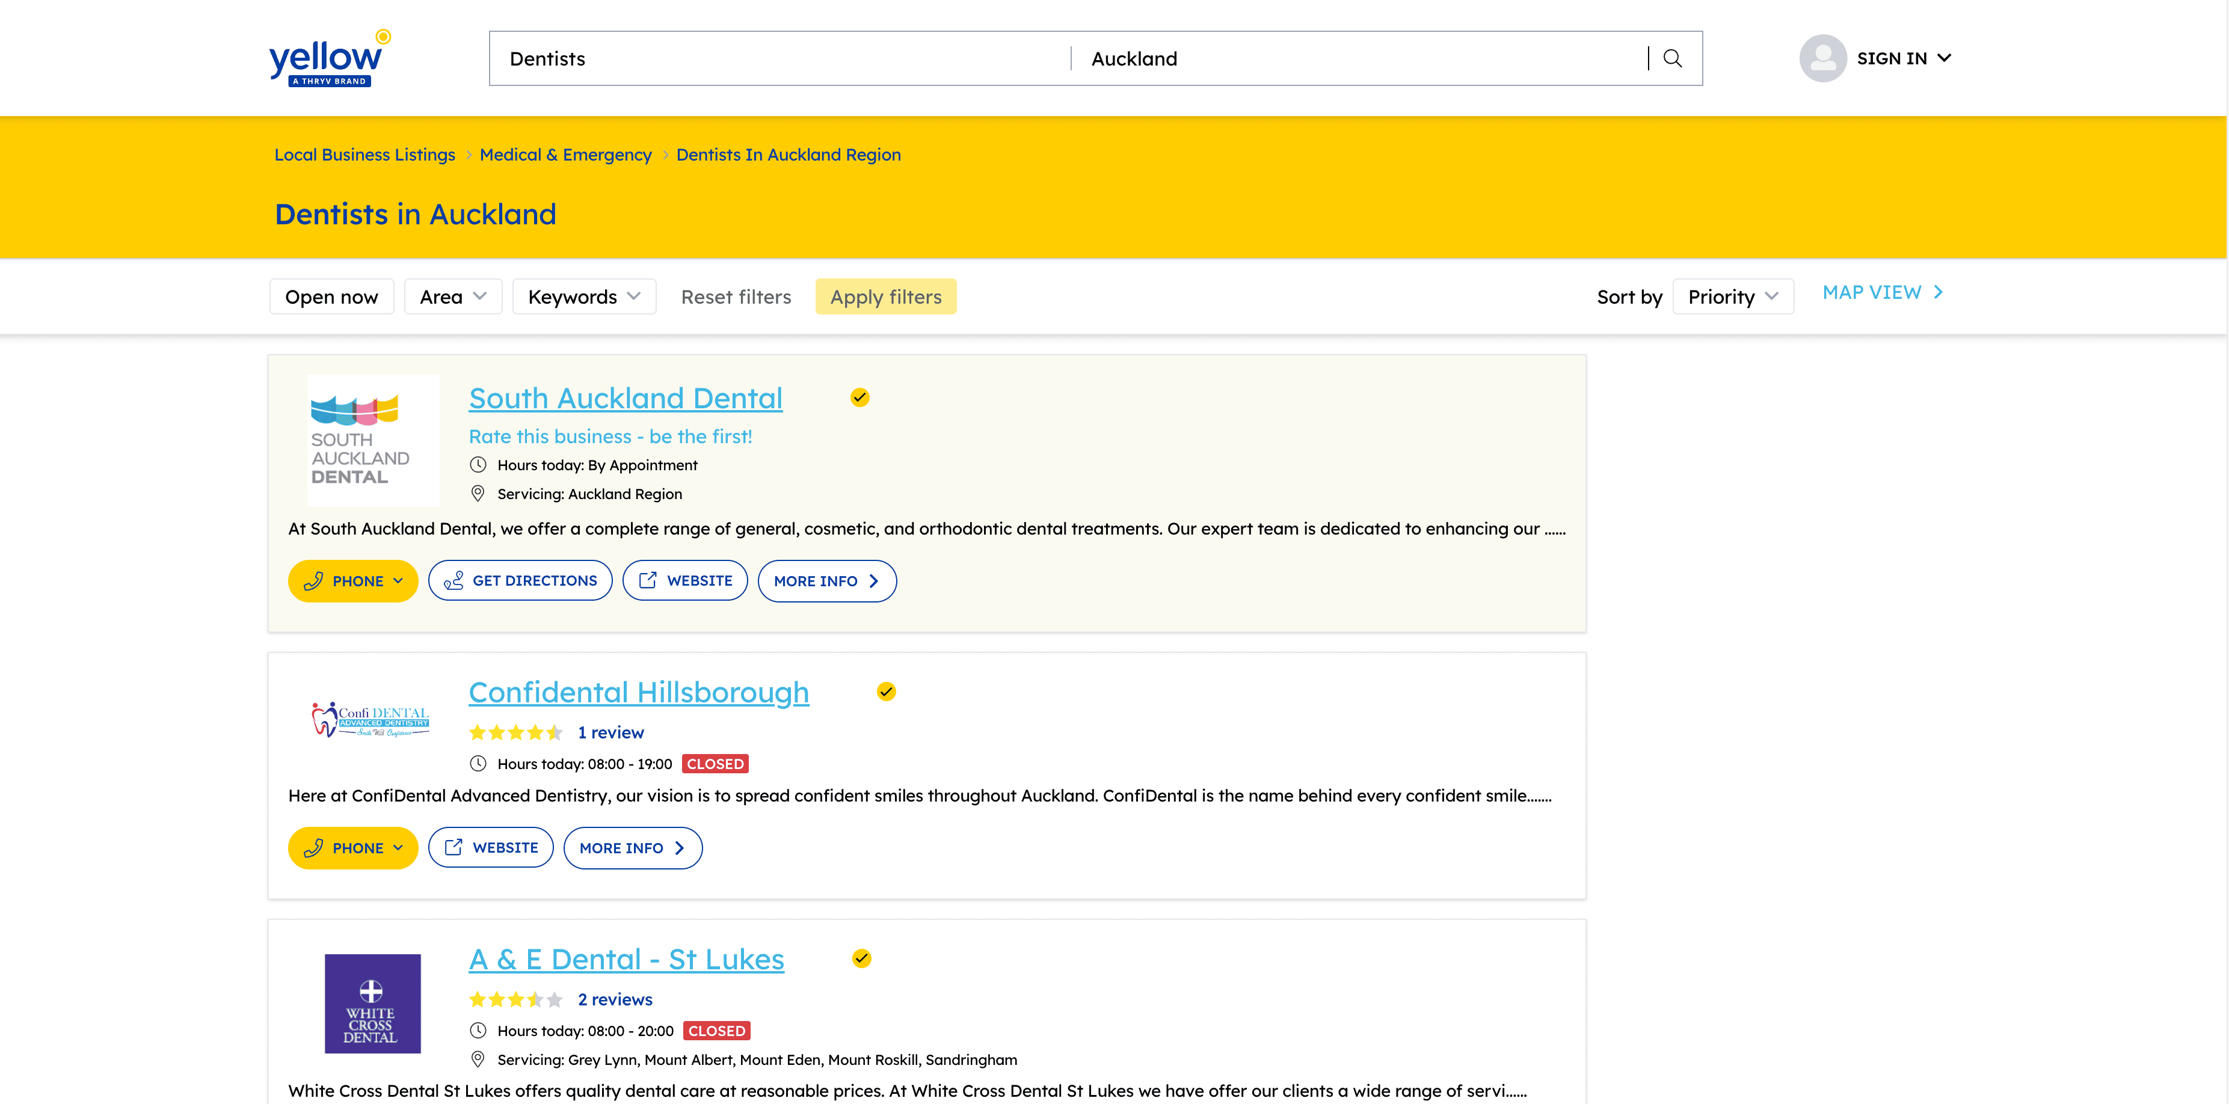Screen dimensions: 2229x1104
Task: Click South Auckland Dental verified badge
Action: tap(859, 397)
